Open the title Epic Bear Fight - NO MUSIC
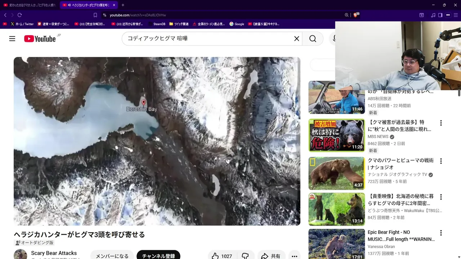Viewport: 461px width, 259px height. click(401, 236)
